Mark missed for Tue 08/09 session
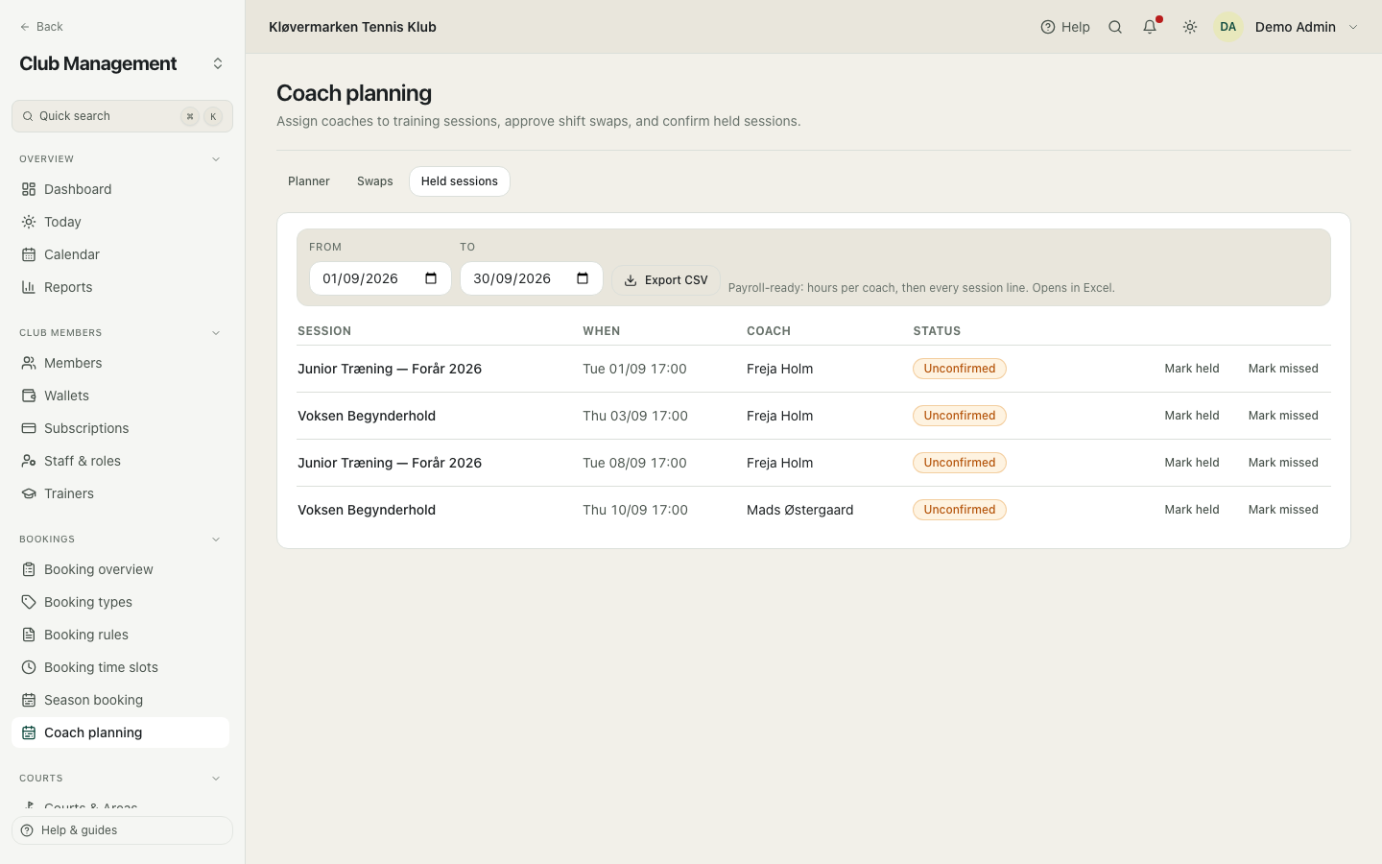This screenshot has height=864, width=1382. click(1283, 463)
